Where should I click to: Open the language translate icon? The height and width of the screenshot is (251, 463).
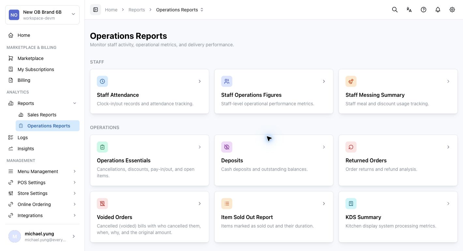pos(409,10)
